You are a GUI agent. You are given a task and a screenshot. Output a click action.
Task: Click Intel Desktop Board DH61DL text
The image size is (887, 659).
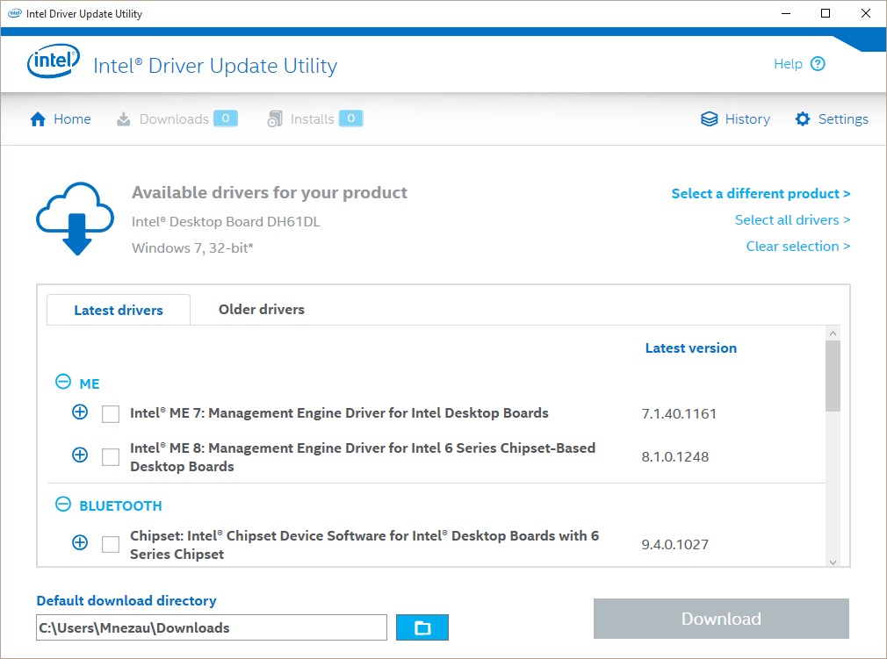click(226, 221)
